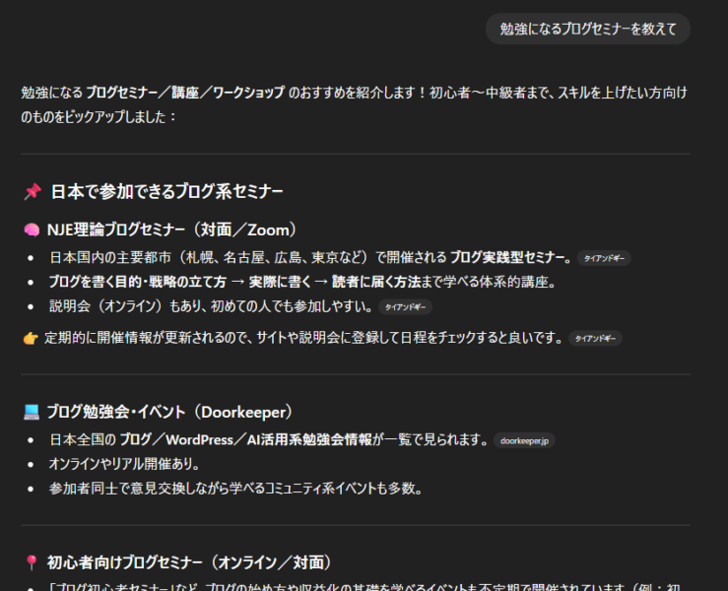
Task: Open タイアンドギー citation after 日程をチェックすると良いです
Action: (595, 339)
